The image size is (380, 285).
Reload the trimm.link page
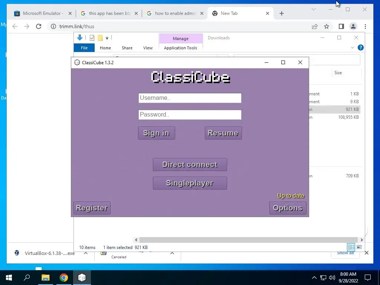[39, 26]
